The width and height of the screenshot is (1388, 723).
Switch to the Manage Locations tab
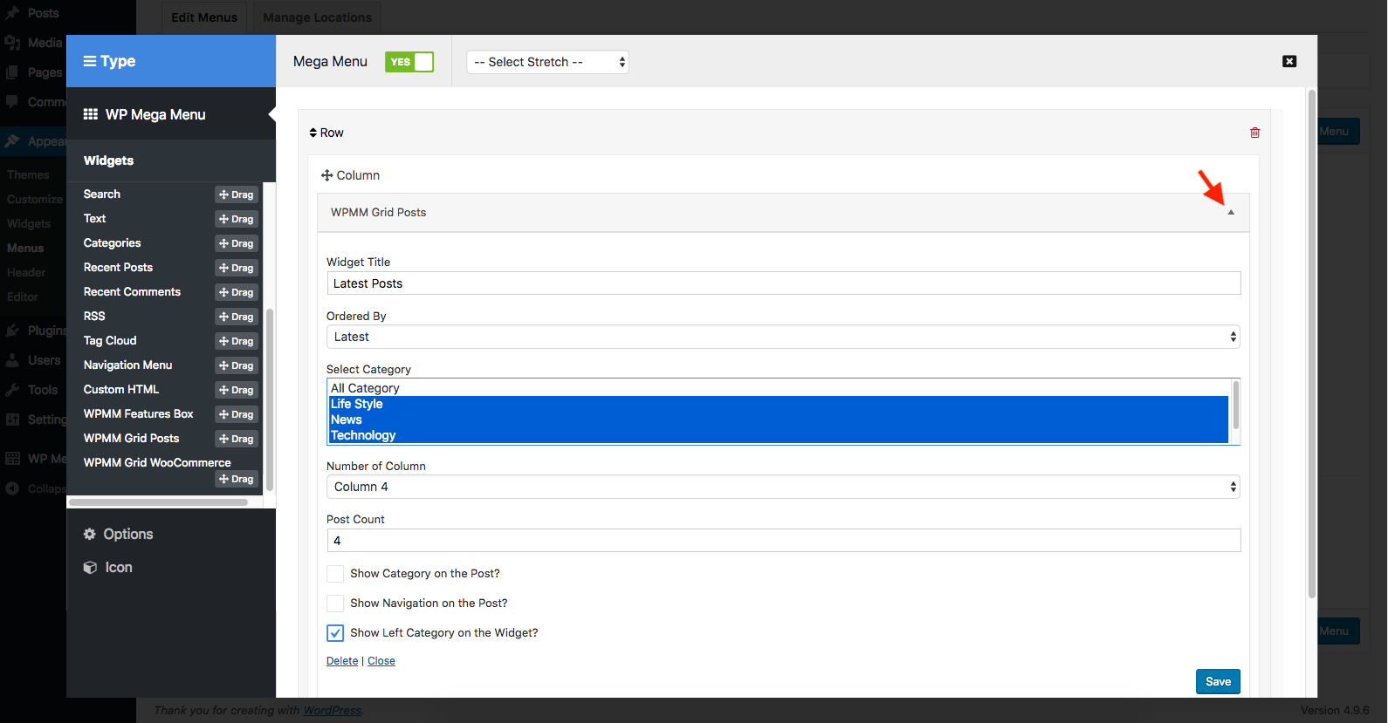click(x=317, y=17)
